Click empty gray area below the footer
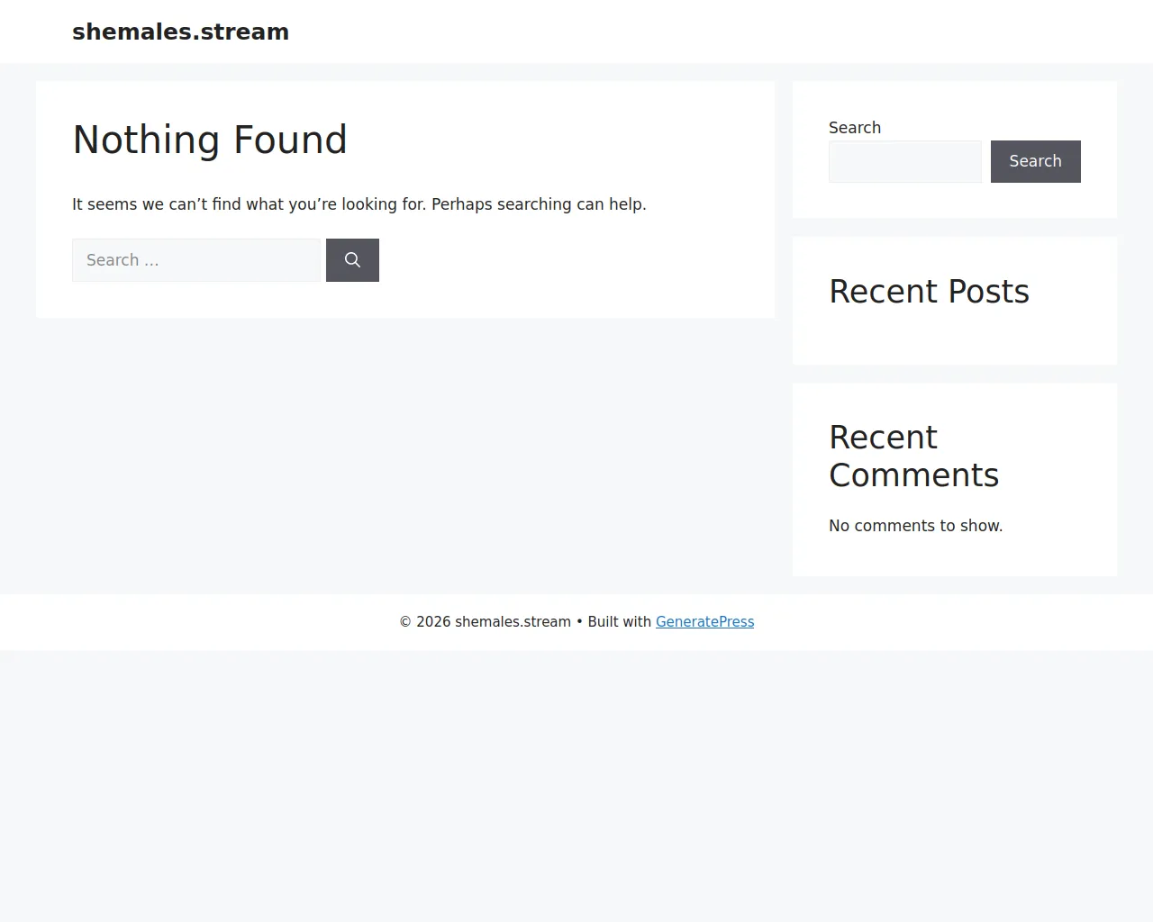The width and height of the screenshot is (1153, 922). (x=576, y=783)
